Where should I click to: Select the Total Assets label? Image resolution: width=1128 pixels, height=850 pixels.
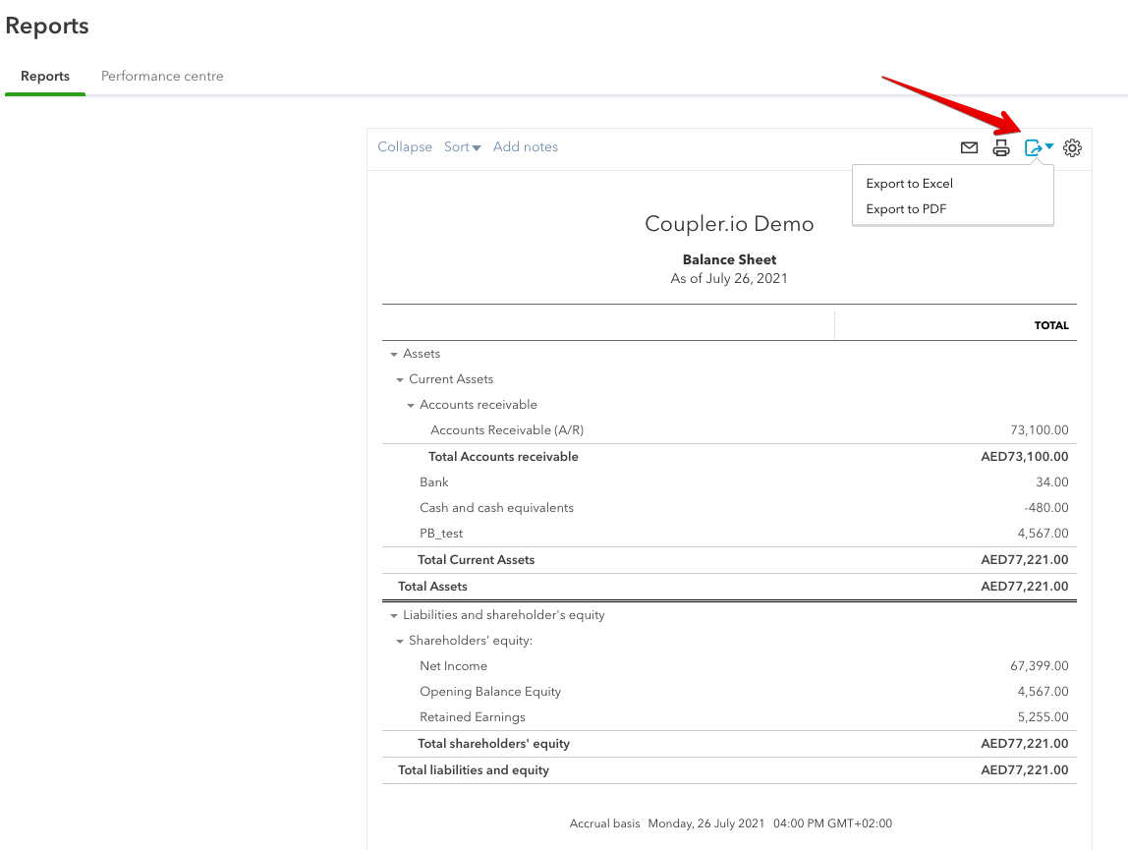[x=432, y=587]
